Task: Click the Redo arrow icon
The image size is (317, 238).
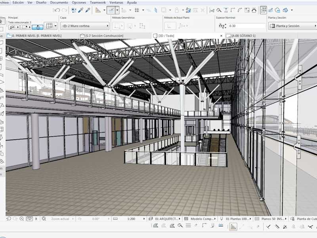Action: coord(64,10)
